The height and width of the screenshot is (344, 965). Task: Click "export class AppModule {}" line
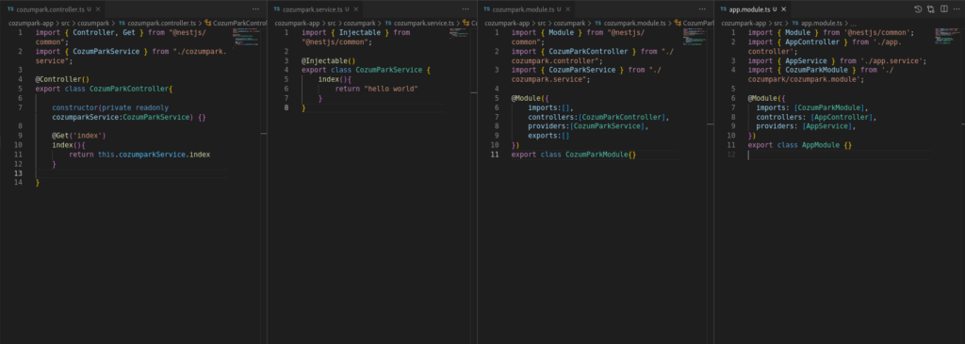pos(800,145)
